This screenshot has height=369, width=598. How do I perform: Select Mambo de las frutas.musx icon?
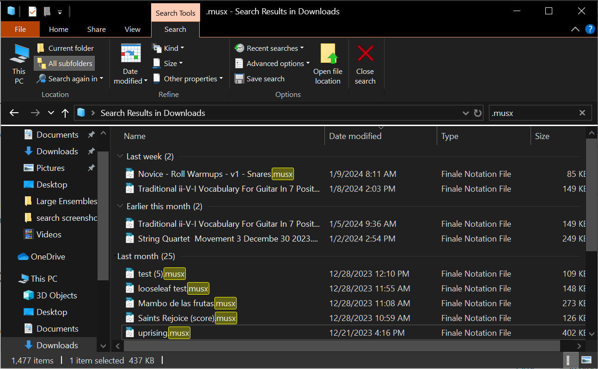pos(130,303)
